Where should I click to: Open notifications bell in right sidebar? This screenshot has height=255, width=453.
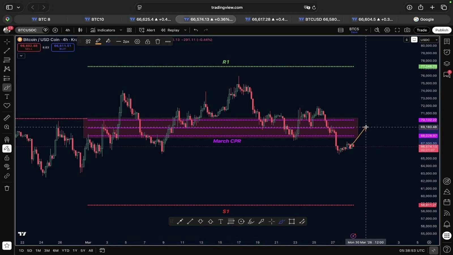pyautogui.click(x=447, y=224)
